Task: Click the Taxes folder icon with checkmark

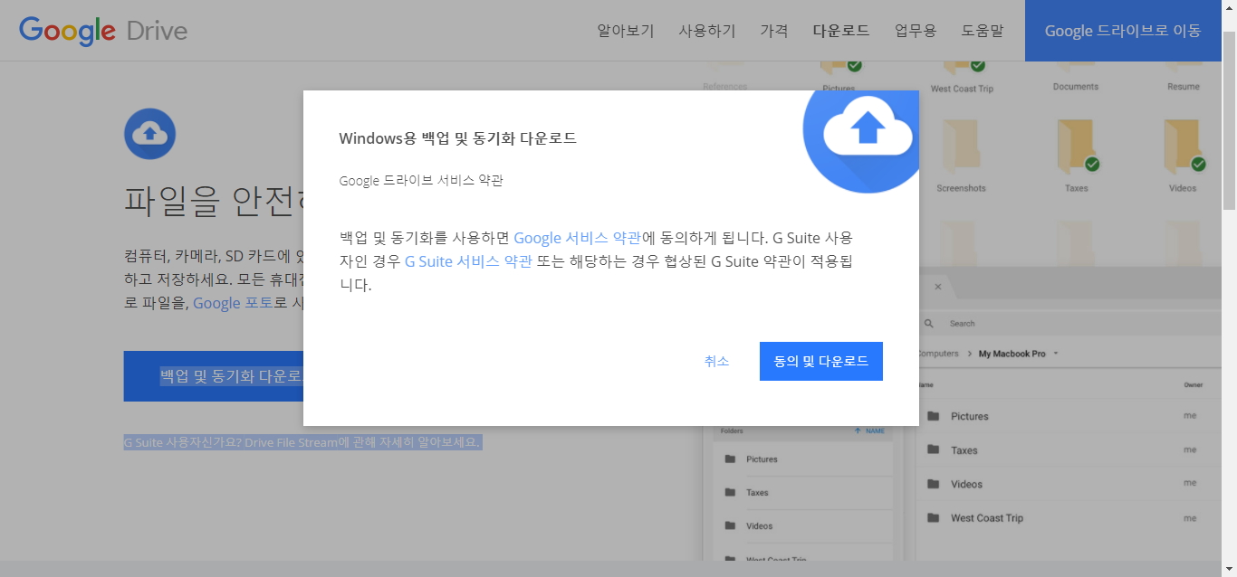Action: tap(1077, 147)
